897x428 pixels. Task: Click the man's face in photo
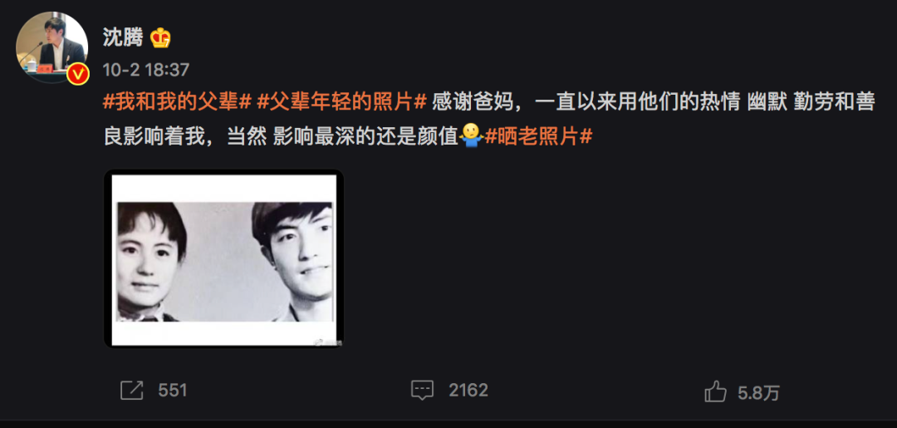coord(301,256)
